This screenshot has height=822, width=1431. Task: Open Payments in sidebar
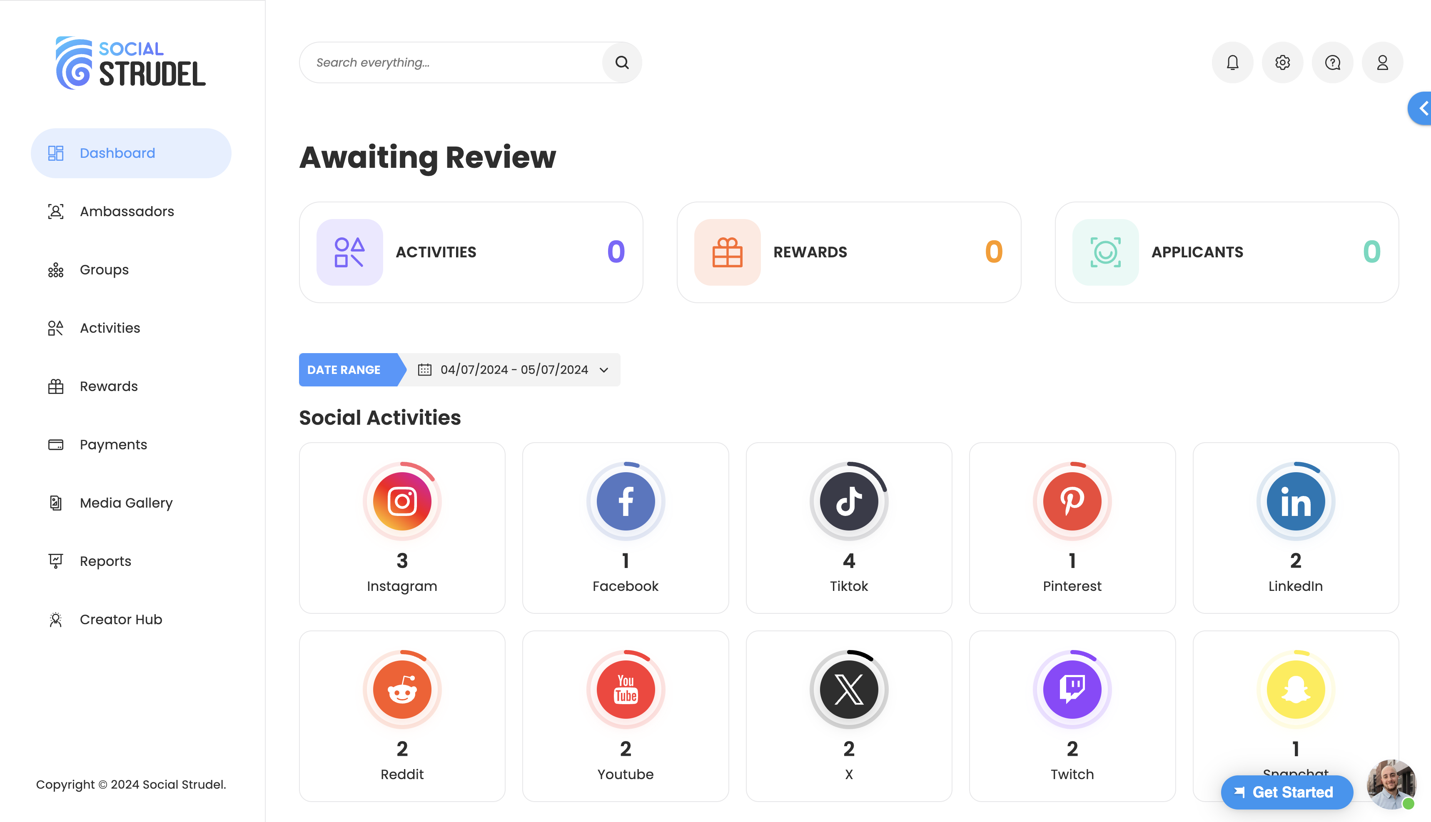pos(131,444)
